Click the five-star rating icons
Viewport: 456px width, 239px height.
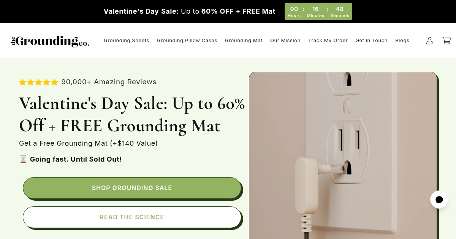coord(38,82)
